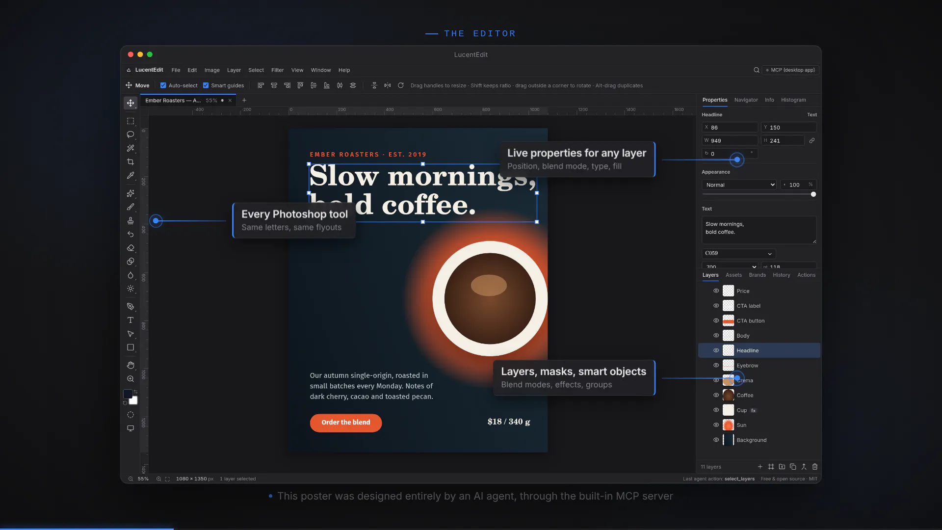Disable the Auto-select checkbox
The height and width of the screenshot is (530, 942).
coord(163,85)
